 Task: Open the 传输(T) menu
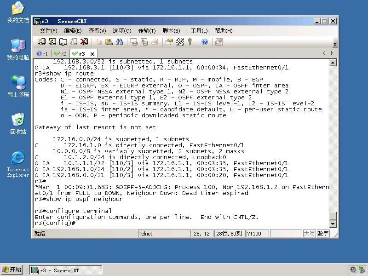(x=147, y=31)
